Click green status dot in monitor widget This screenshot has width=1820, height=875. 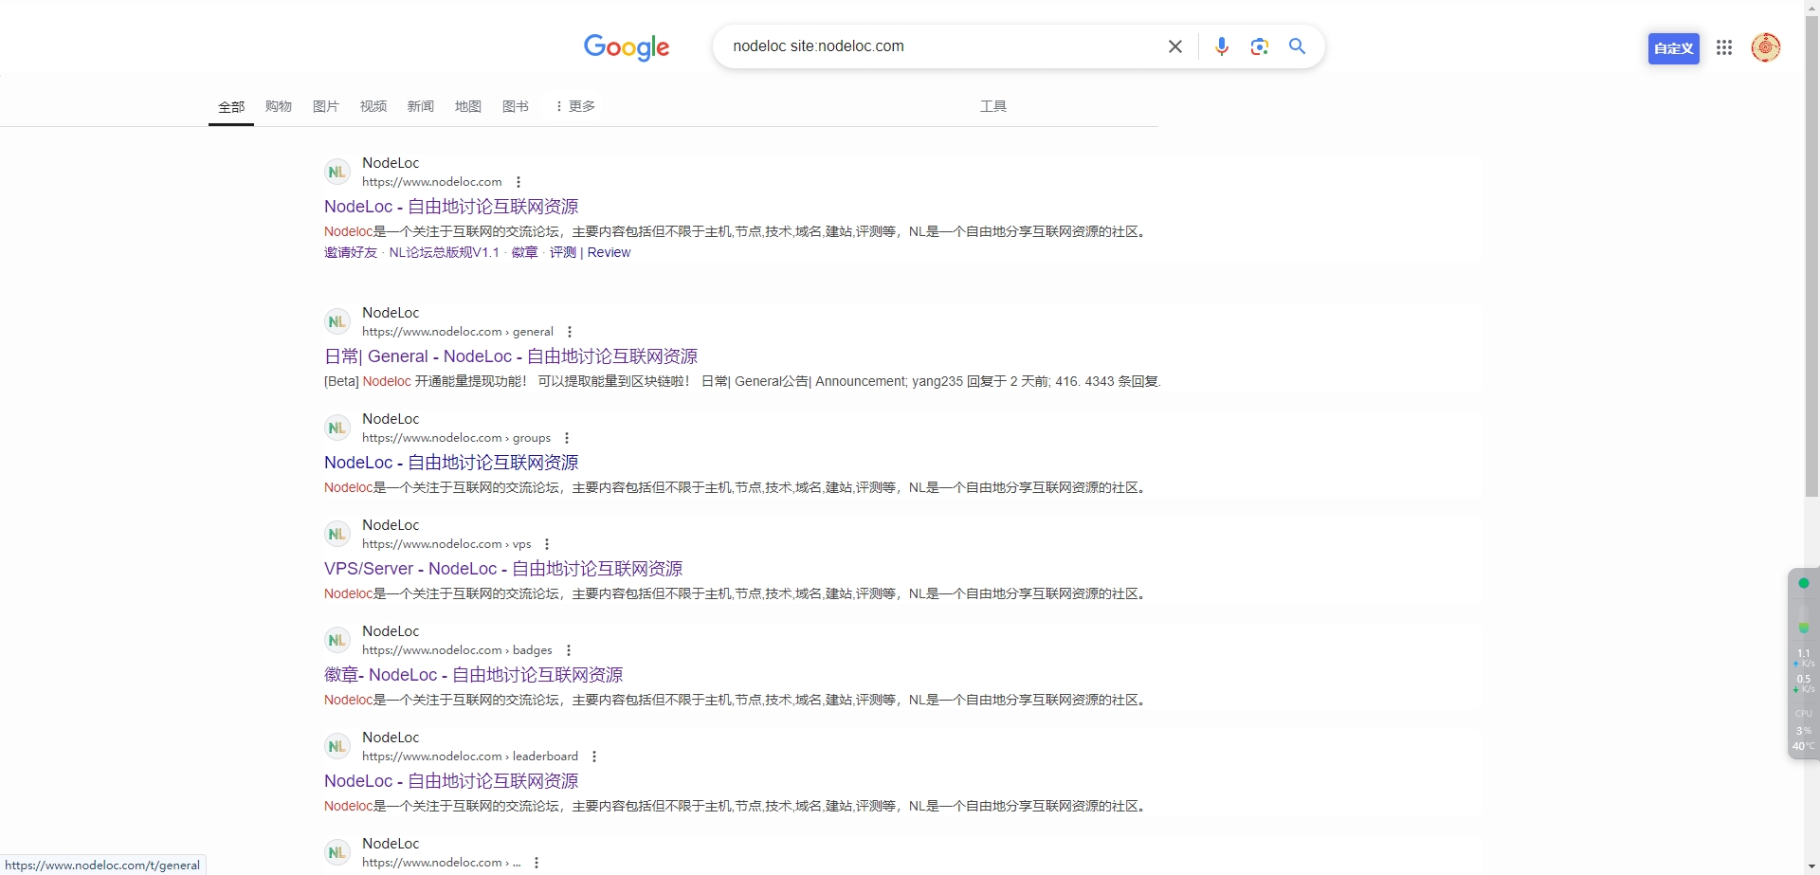click(1804, 583)
